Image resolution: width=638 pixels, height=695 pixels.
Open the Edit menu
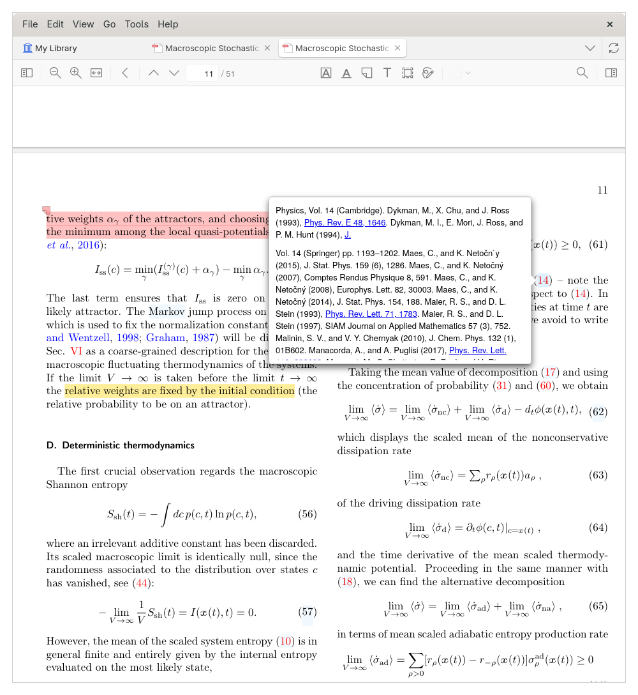click(x=56, y=24)
